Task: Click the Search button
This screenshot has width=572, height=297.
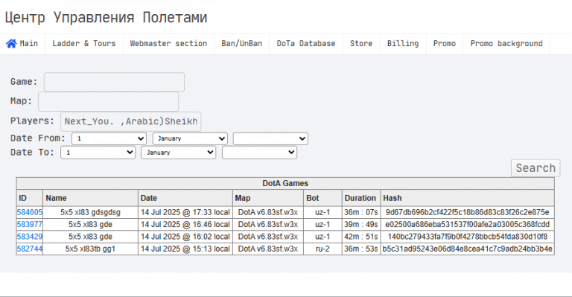Action: (x=536, y=168)
